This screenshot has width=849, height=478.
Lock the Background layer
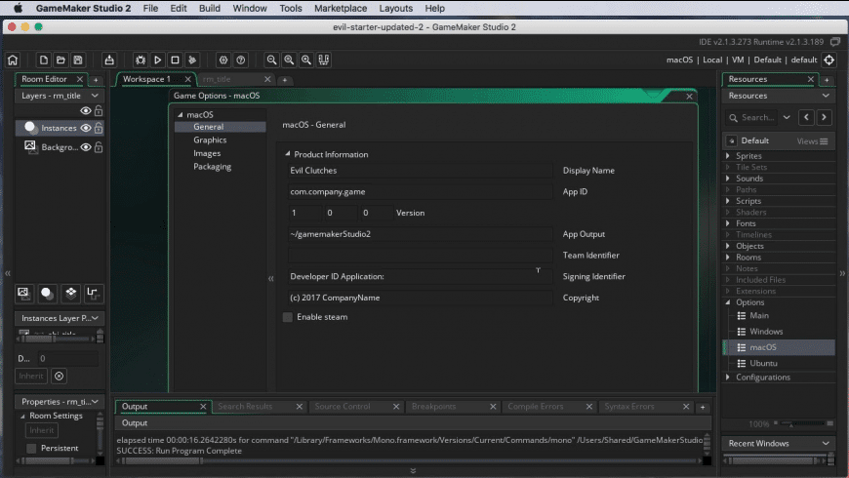[99, 147]
